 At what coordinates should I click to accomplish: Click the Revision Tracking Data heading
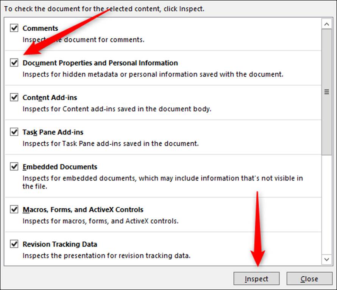coord(60,244)
